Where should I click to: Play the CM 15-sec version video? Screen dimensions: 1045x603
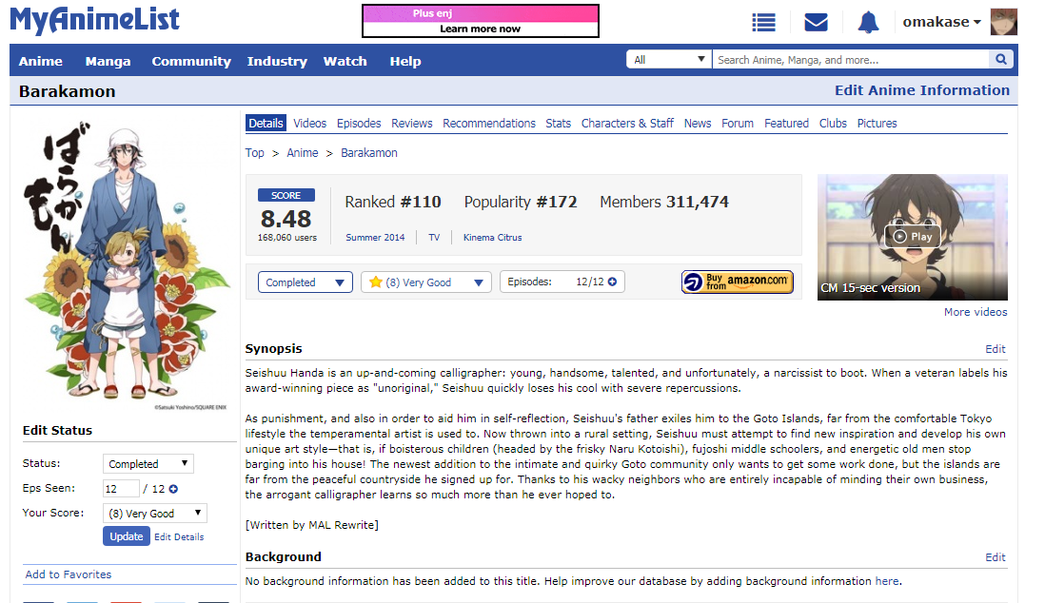(913, 237)
